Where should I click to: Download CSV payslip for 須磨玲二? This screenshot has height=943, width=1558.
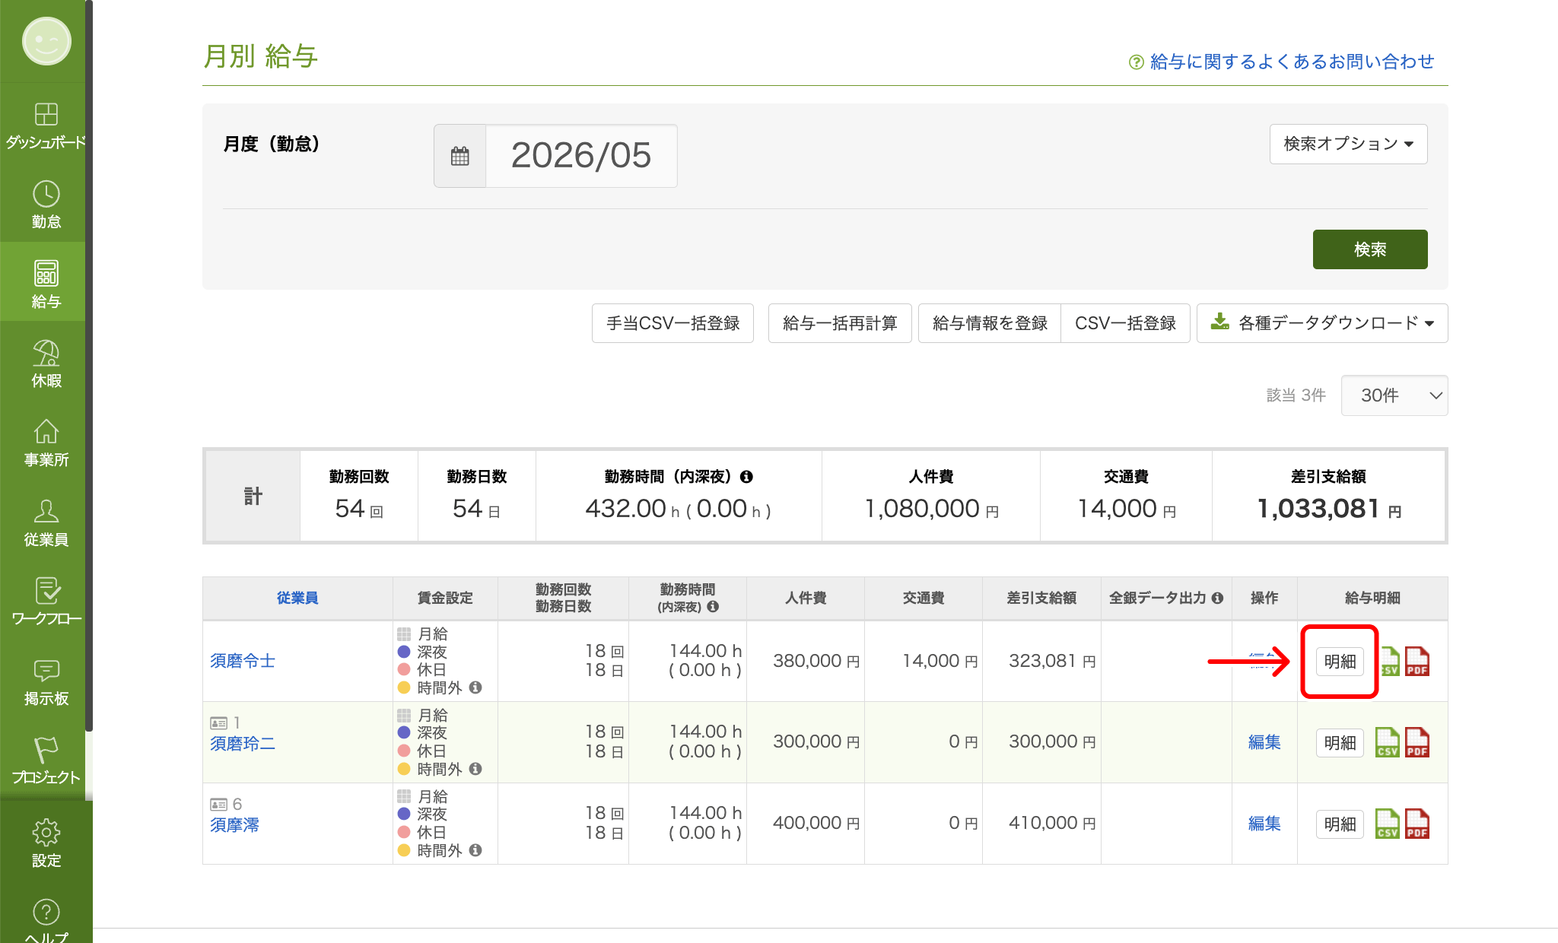pos(1388,742)
